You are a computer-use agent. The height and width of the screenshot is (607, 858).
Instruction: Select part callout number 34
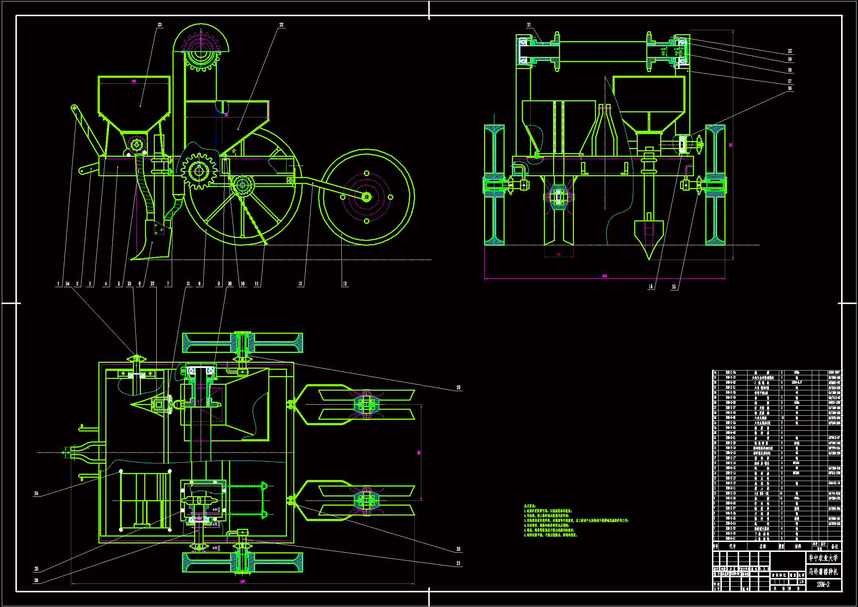point(68,284)
